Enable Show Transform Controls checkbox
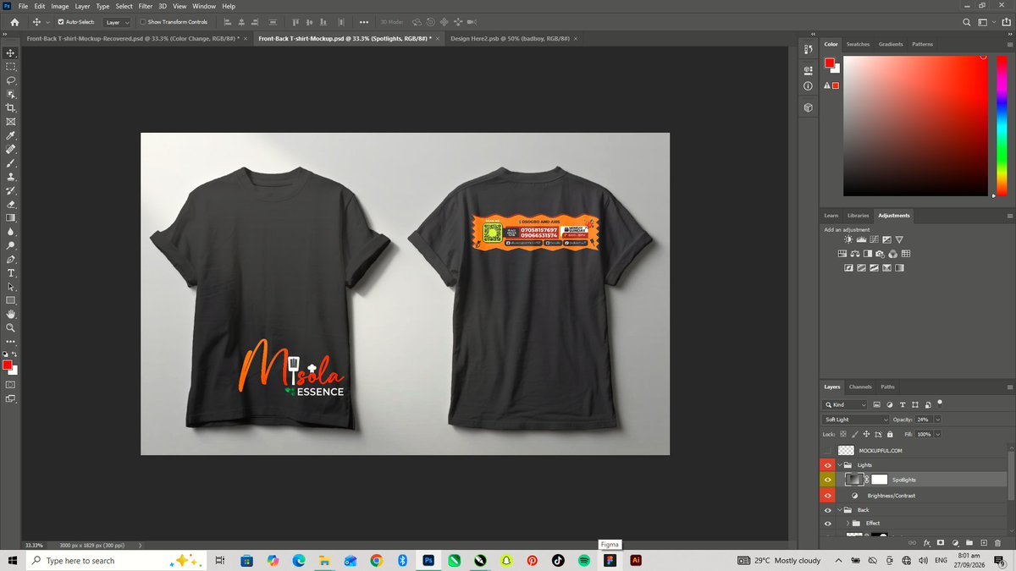The width and height of the screenshot is (1016, 571). point(142,22)
